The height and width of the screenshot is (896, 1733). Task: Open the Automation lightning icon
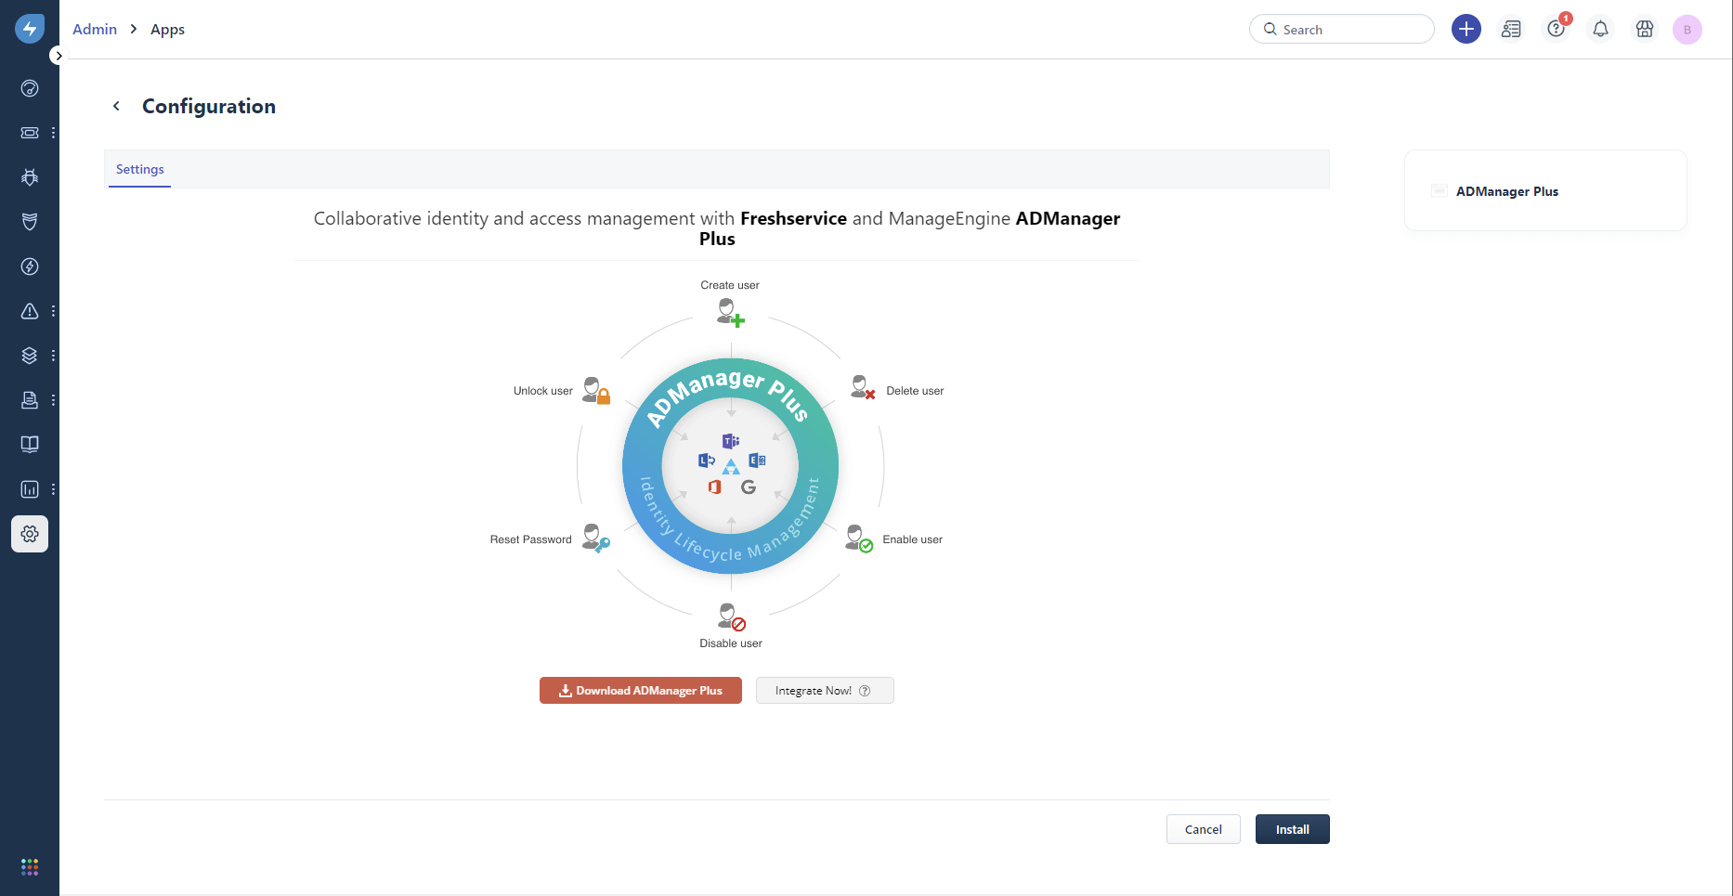click(x=29, y=266)
